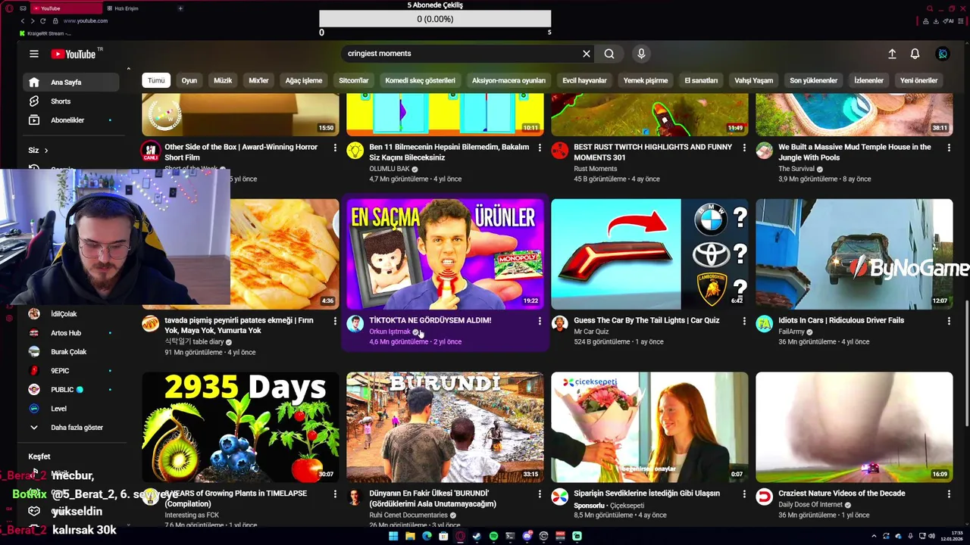970x545 pixels.
Task: Select Aksiyon-macera oyunları chip
Action: pos(508,80)
